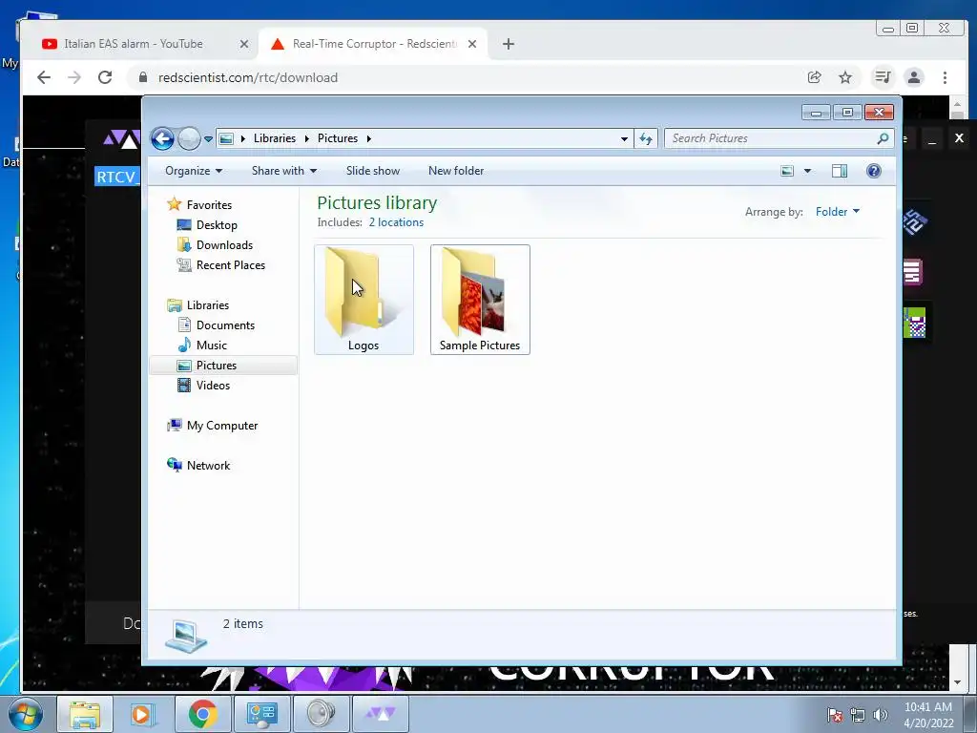Open Chrome from the taskbar
The height and width of the screenshot is (733, 977).
click(x=202, y=714)
